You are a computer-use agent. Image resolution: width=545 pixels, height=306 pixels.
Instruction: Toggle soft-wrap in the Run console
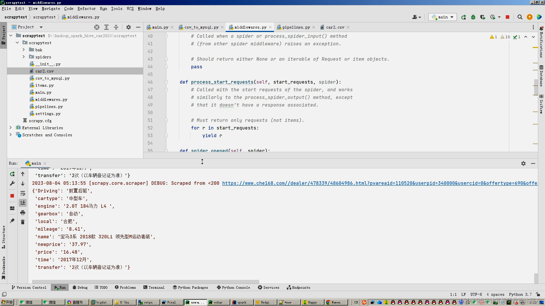pos(23,194)
